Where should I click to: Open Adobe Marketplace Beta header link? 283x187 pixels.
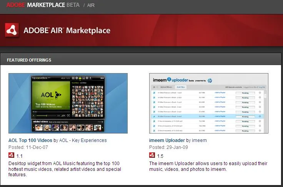[x=43, y=5]
